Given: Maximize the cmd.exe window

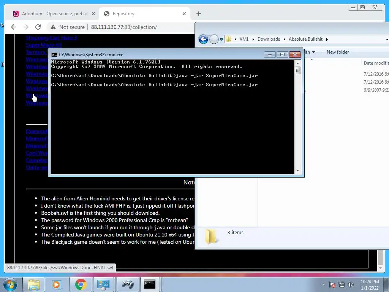Looking at the screenshot, I should tap(282, 55).
